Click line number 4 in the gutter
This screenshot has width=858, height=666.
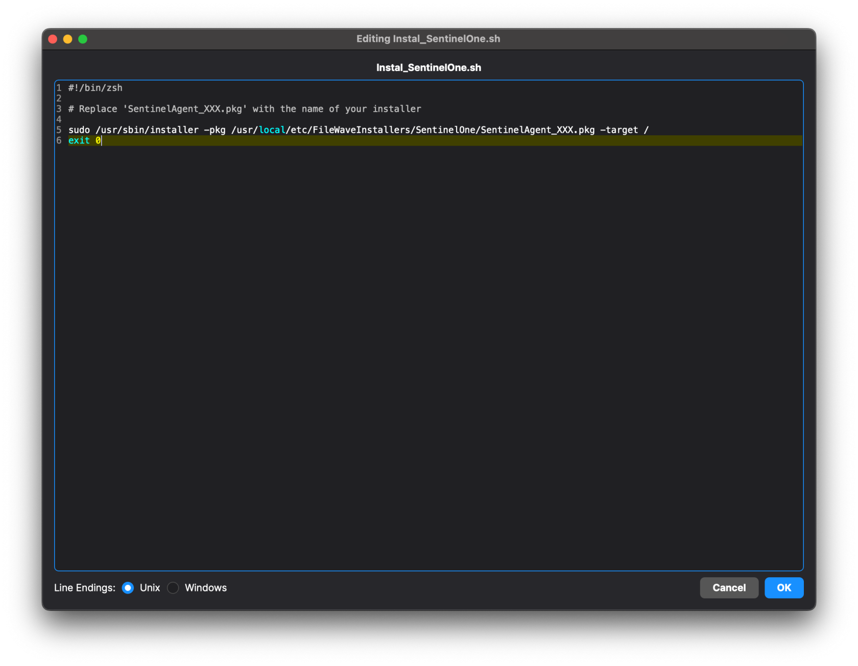click(59, 119)
